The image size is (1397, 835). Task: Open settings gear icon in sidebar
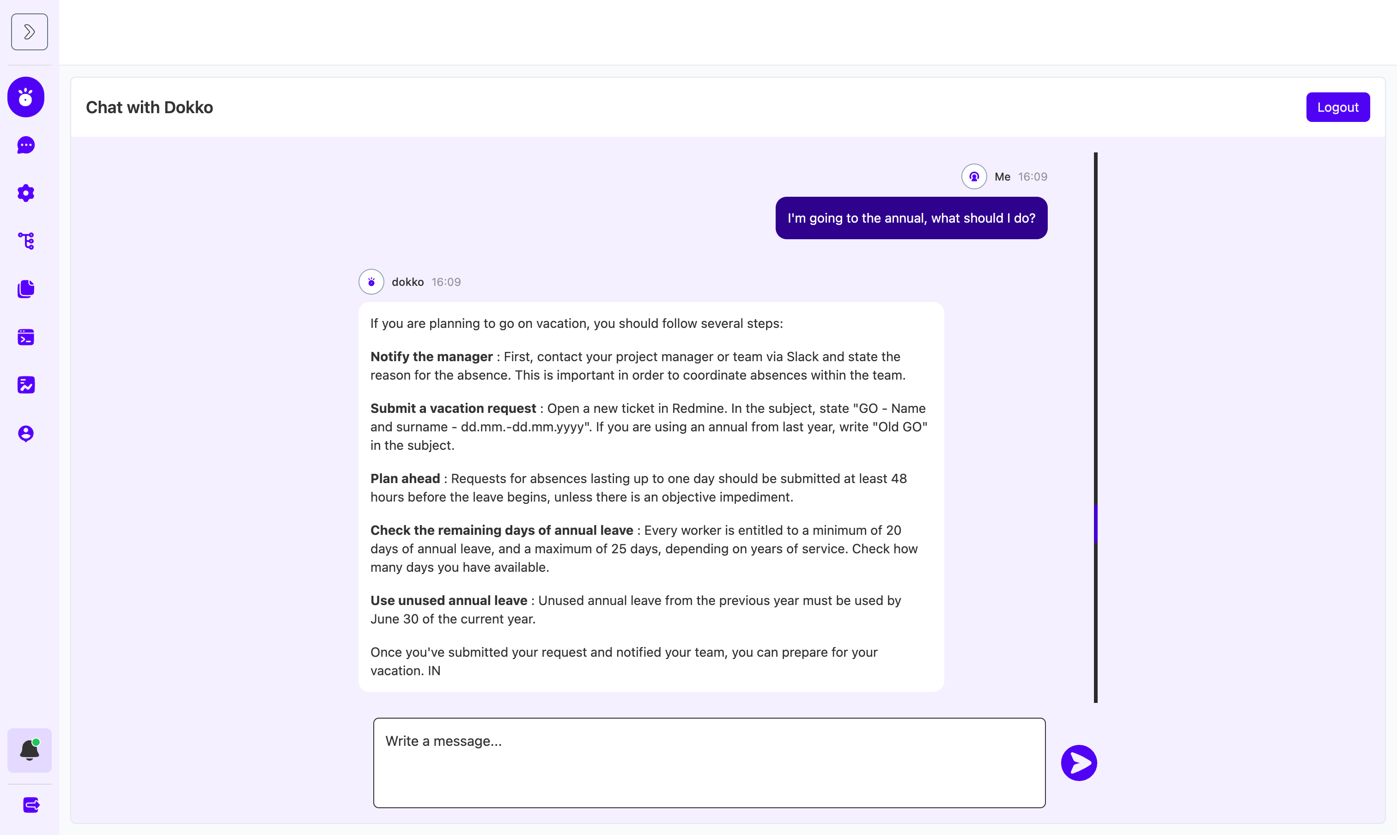(x=26, y=193)
